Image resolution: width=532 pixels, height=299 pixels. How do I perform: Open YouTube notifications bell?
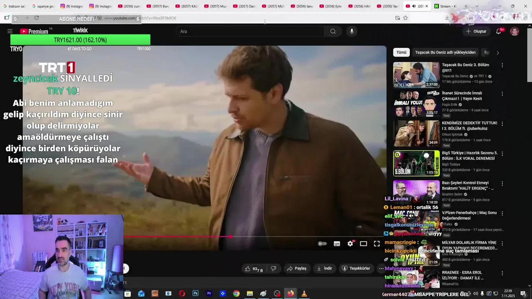[x=499, y=31]
